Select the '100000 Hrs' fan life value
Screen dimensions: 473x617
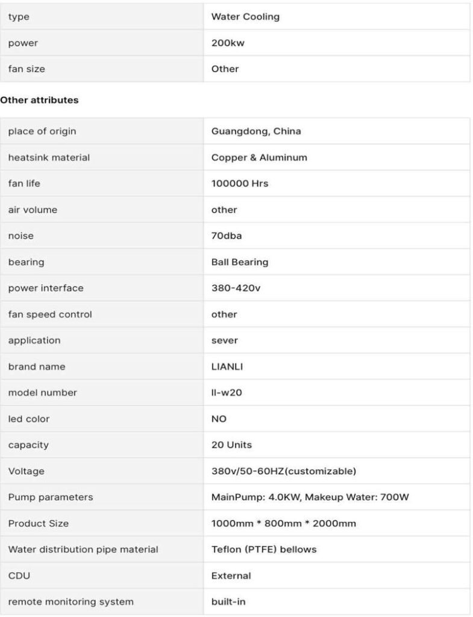pyautogui.click(x=240, y=184)
